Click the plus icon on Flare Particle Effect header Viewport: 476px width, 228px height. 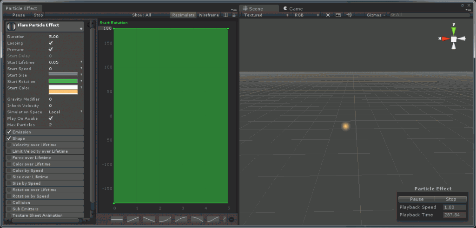tap(81, 29)
